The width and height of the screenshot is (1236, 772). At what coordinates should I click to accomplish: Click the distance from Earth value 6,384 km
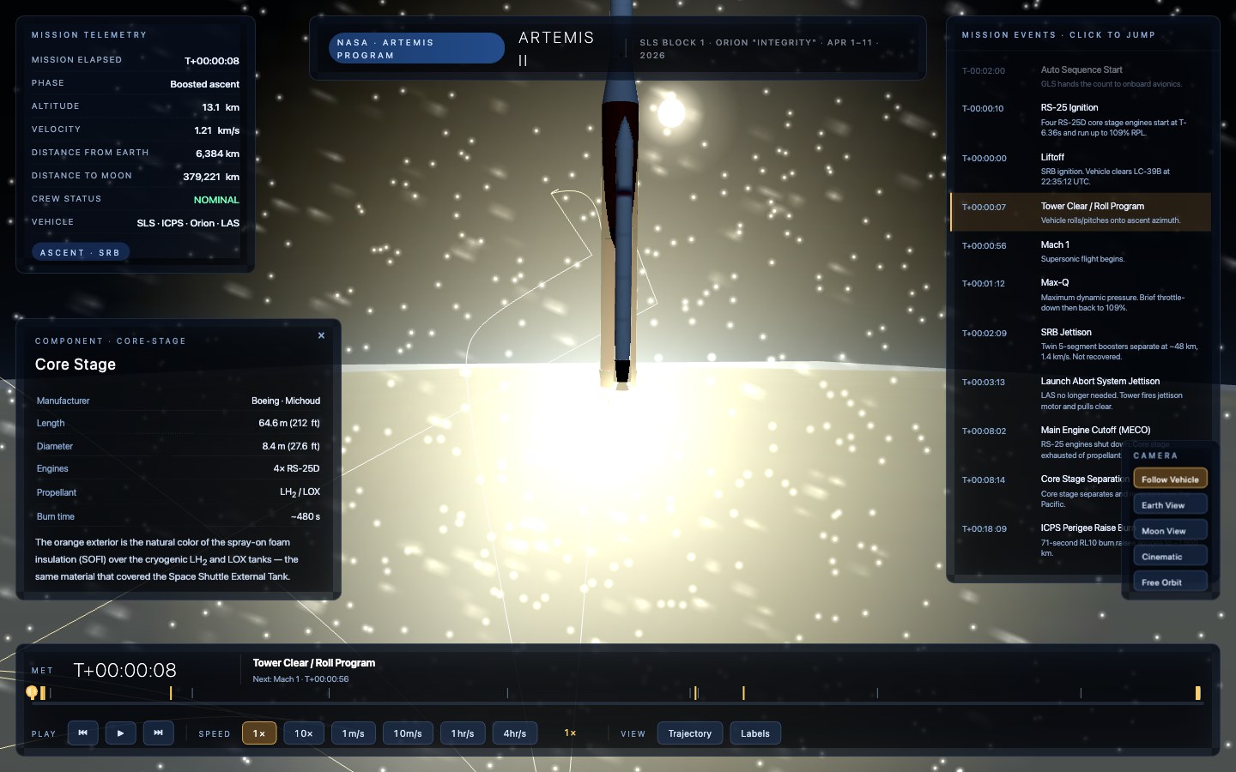pyautogui.click(x=217, y=154)
